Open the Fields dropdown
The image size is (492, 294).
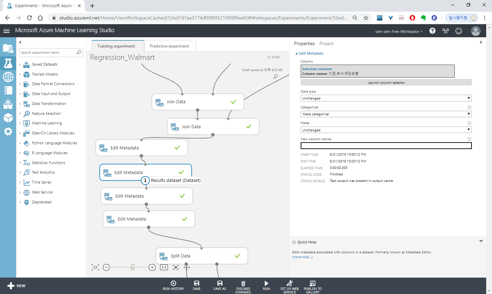coord(386,130)
